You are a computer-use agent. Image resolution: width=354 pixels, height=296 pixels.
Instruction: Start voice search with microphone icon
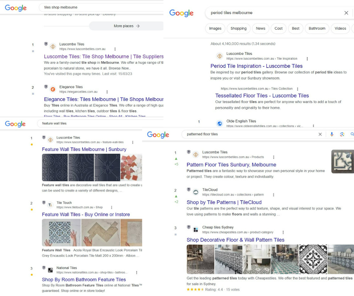pyautogui.click(x=332, y=134)
